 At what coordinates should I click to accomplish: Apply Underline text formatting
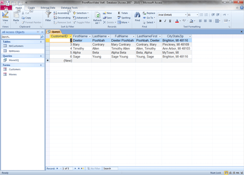pyautogui.click(x=170, y=21)
